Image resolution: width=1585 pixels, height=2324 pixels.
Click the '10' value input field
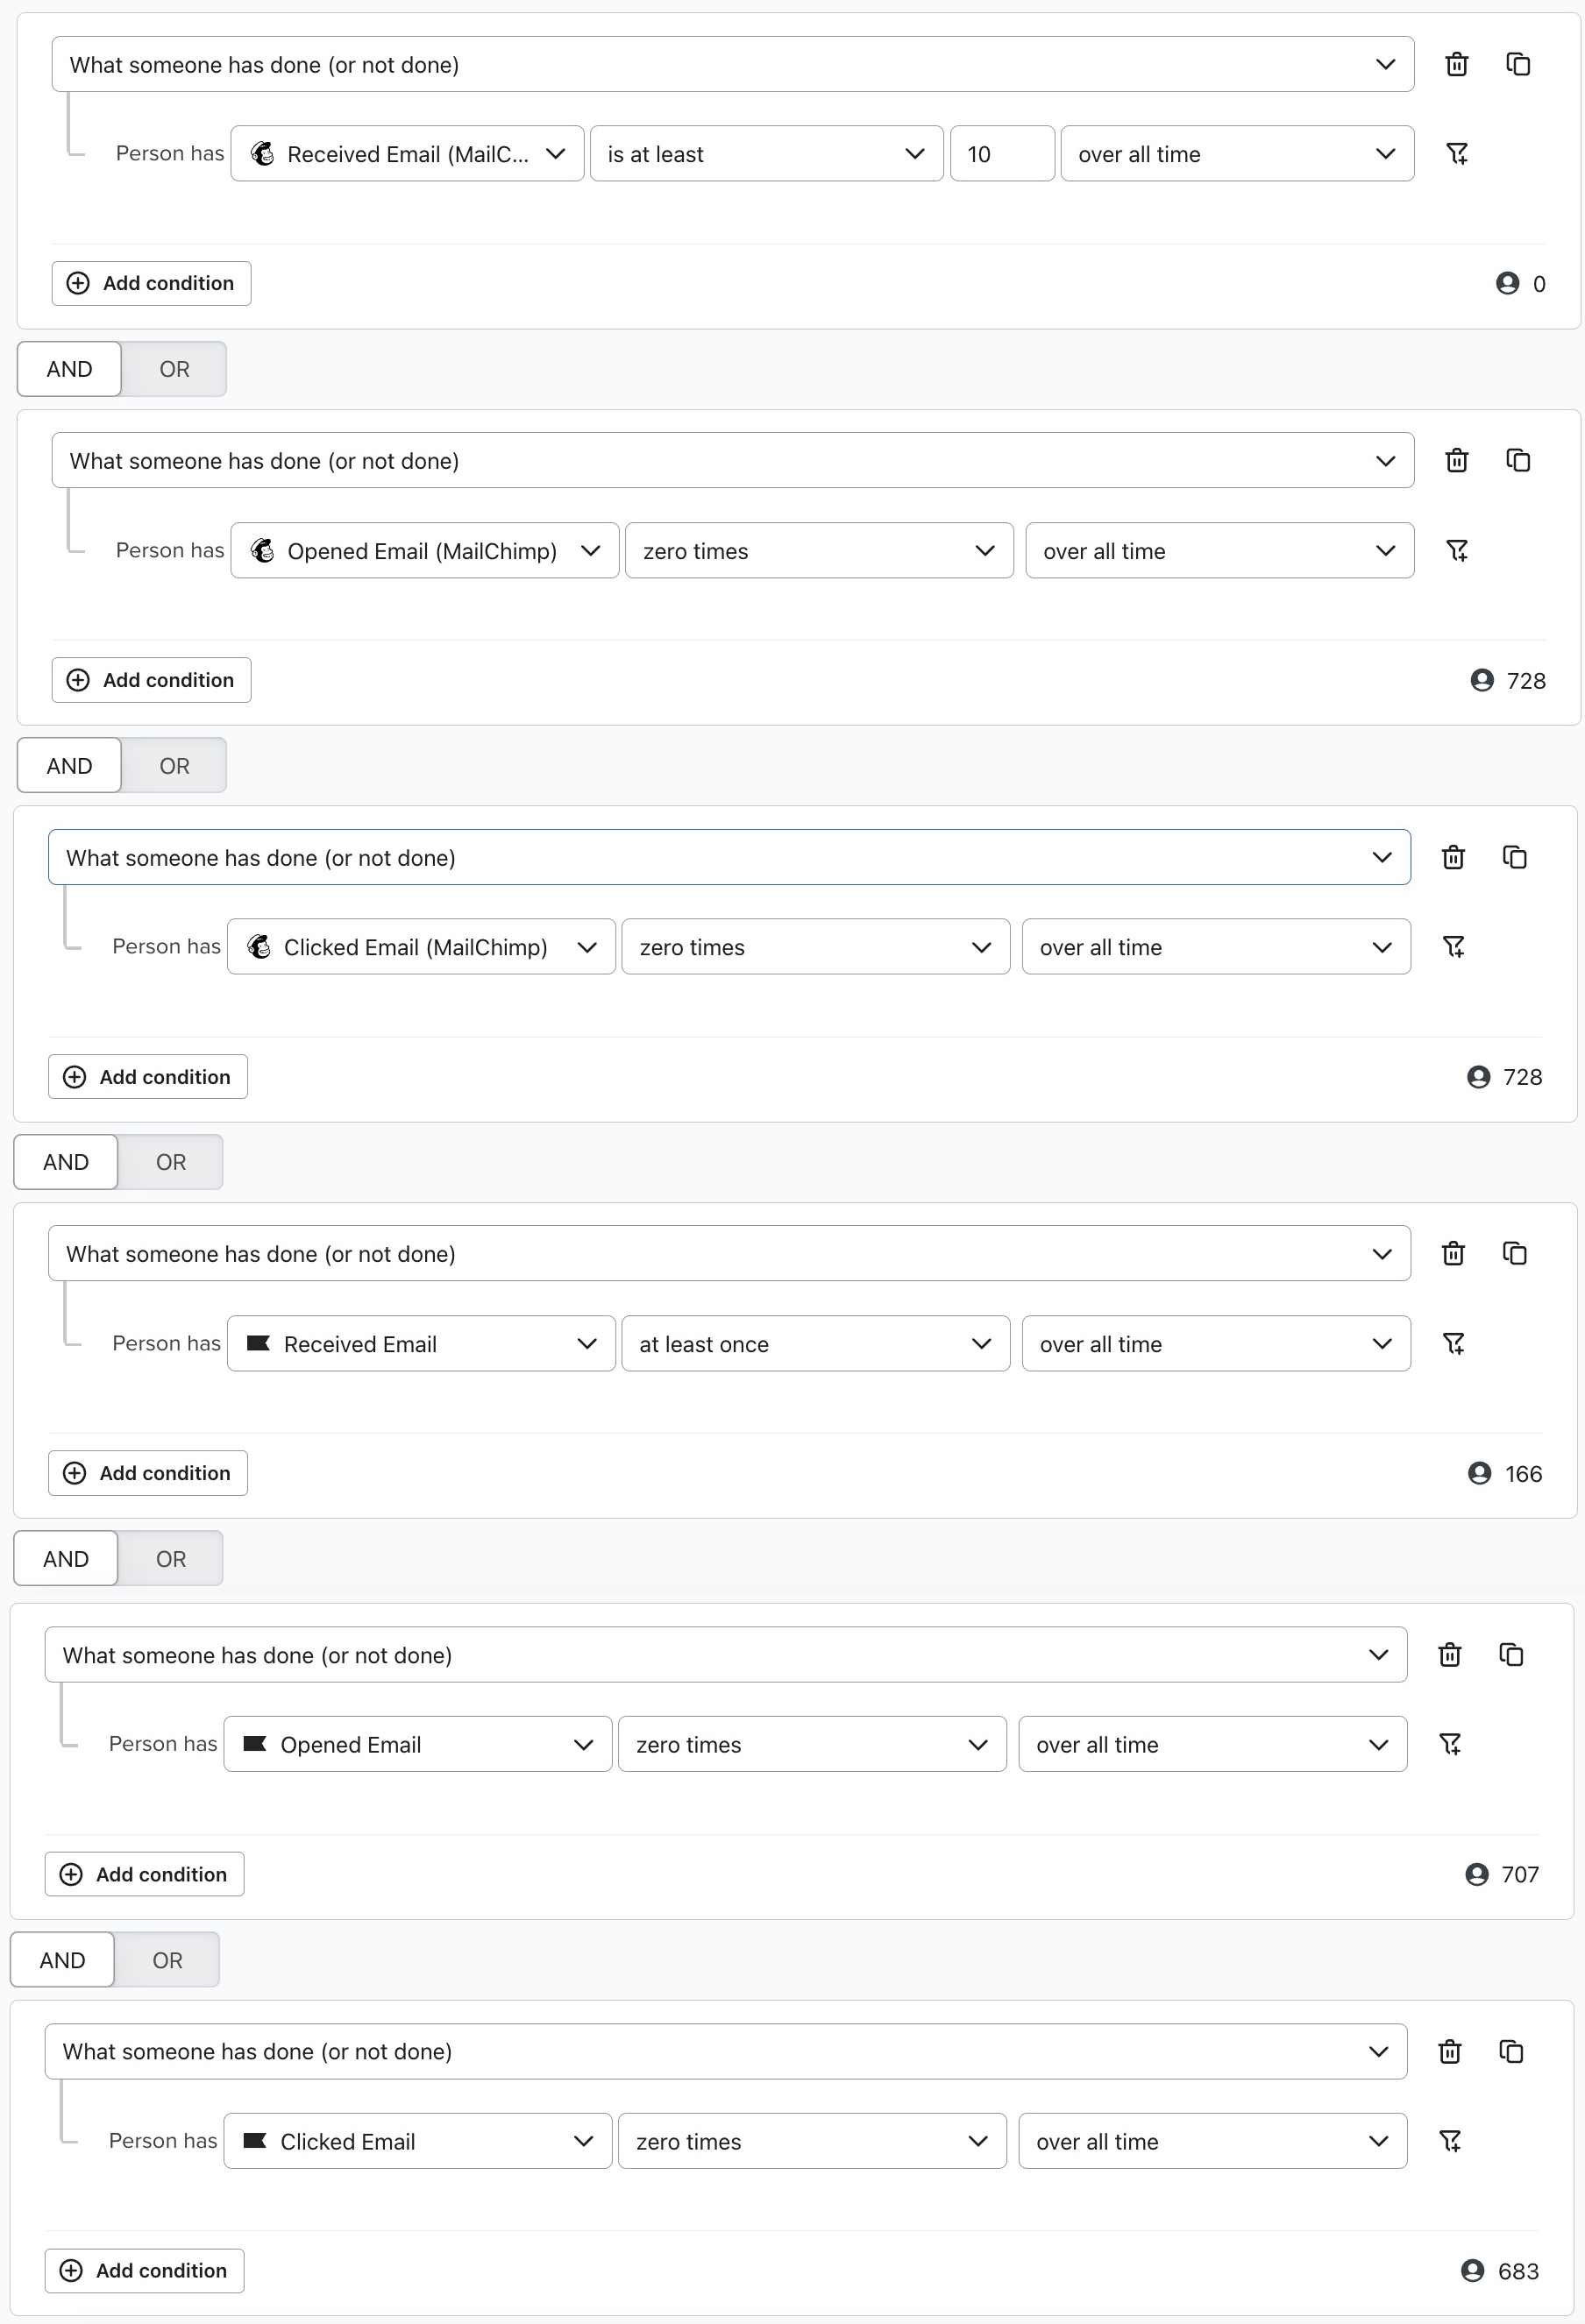point(1000,153)
